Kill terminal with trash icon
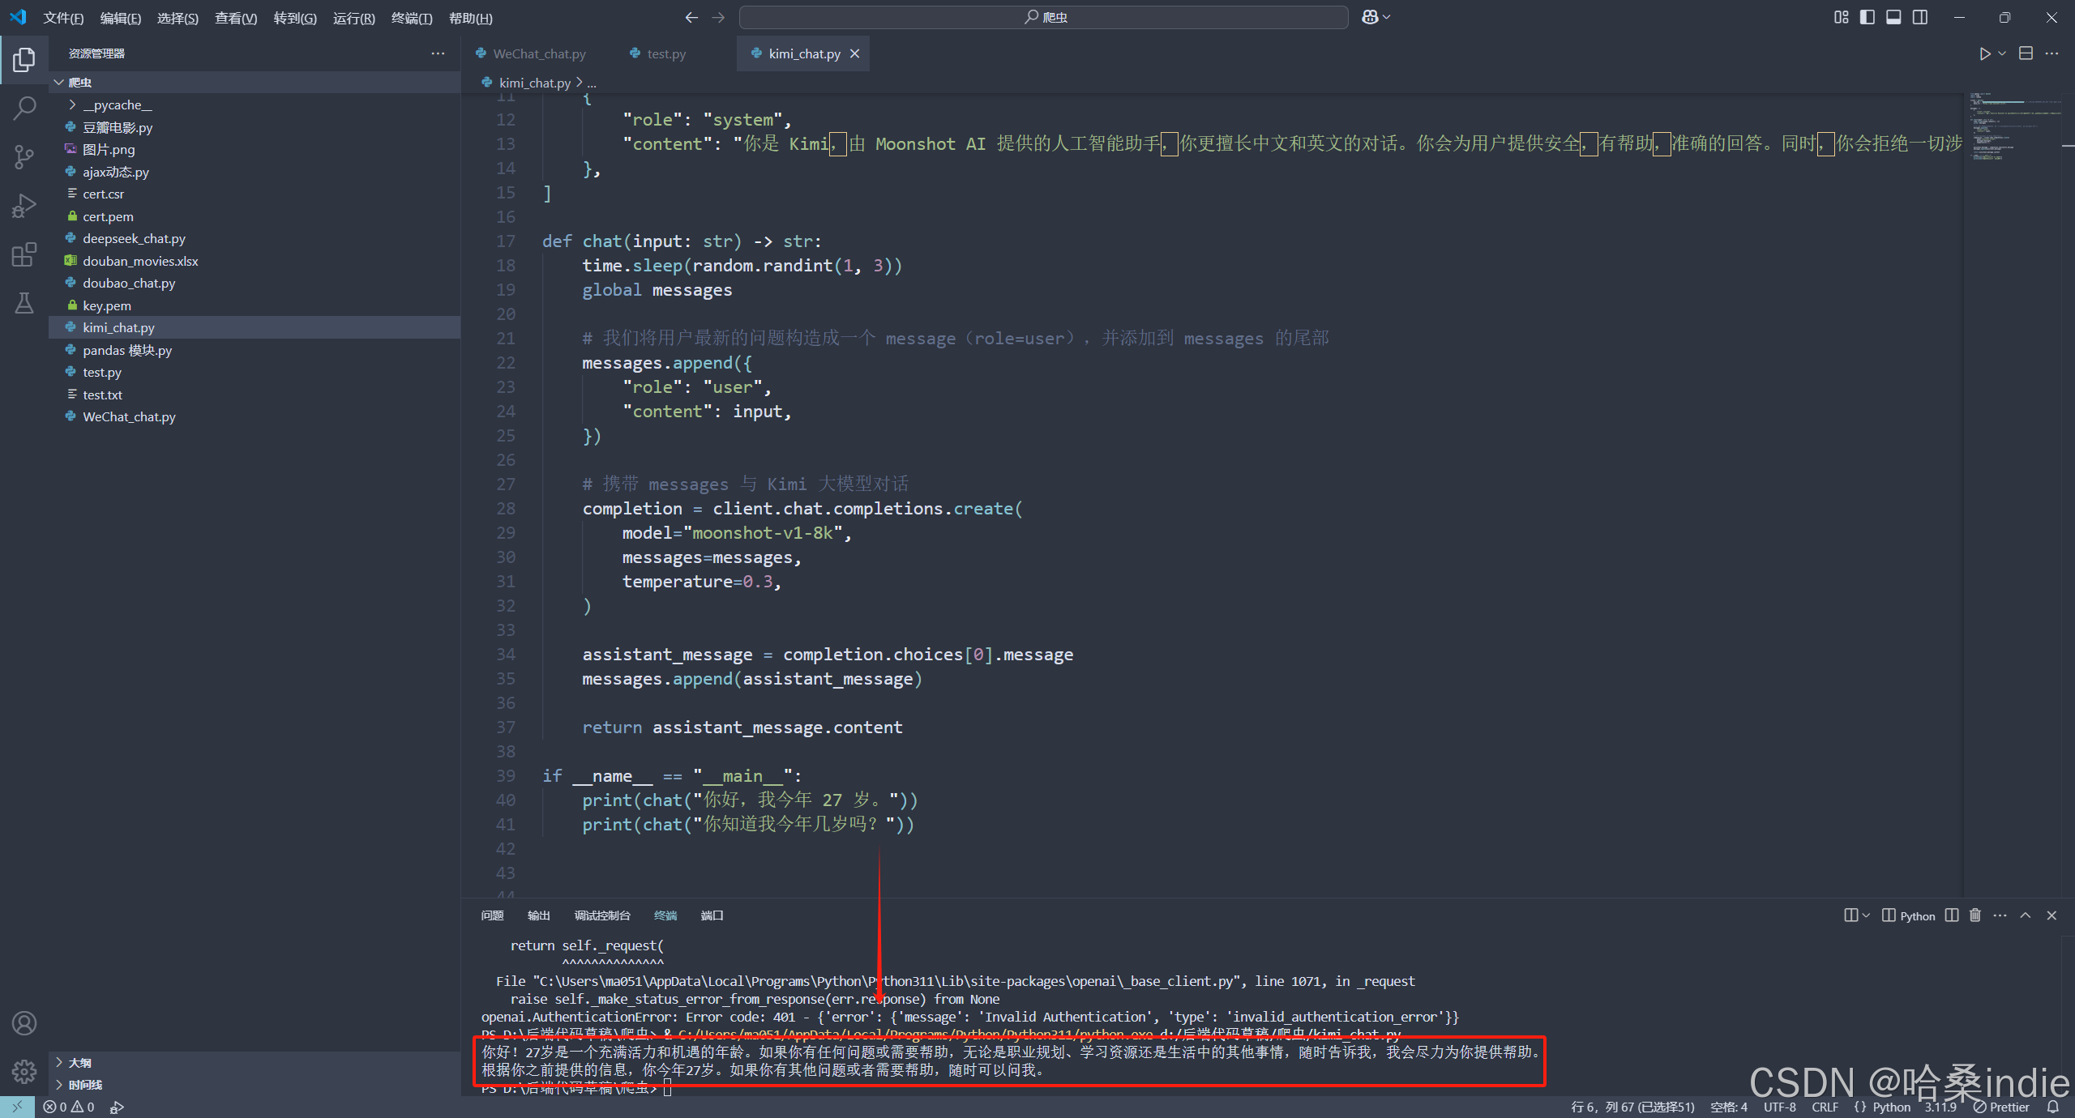Screen dimensions: 2075x1118 pyautogui.click(x=1975, y=915)
